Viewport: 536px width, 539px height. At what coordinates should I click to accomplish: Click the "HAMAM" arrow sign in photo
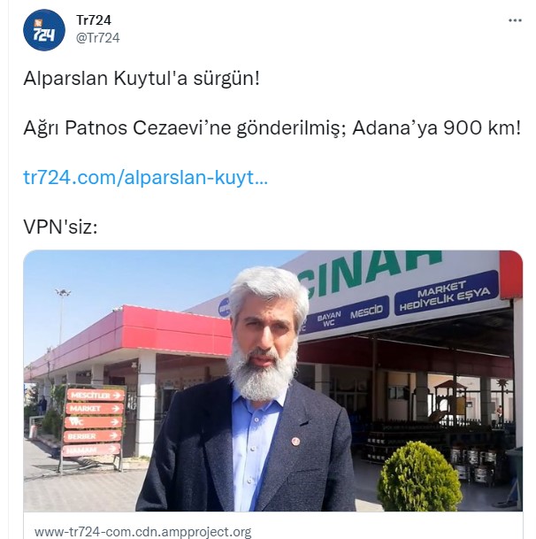tap(91, 450)
